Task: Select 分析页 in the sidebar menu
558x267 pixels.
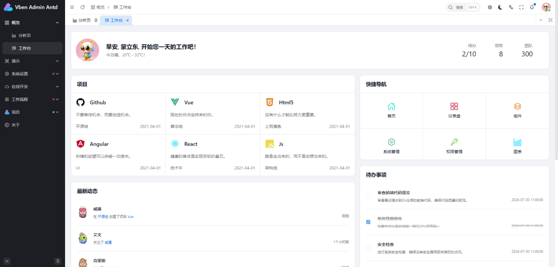Action: point(25,36)
